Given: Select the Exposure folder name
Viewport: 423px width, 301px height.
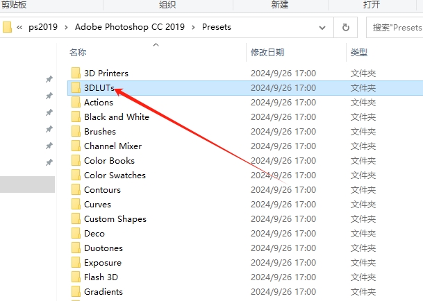Looking at the screenshot, I should point(103,263).
